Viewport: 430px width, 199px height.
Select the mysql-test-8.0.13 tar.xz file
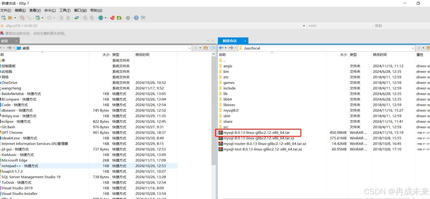click(x=263, y=149)
